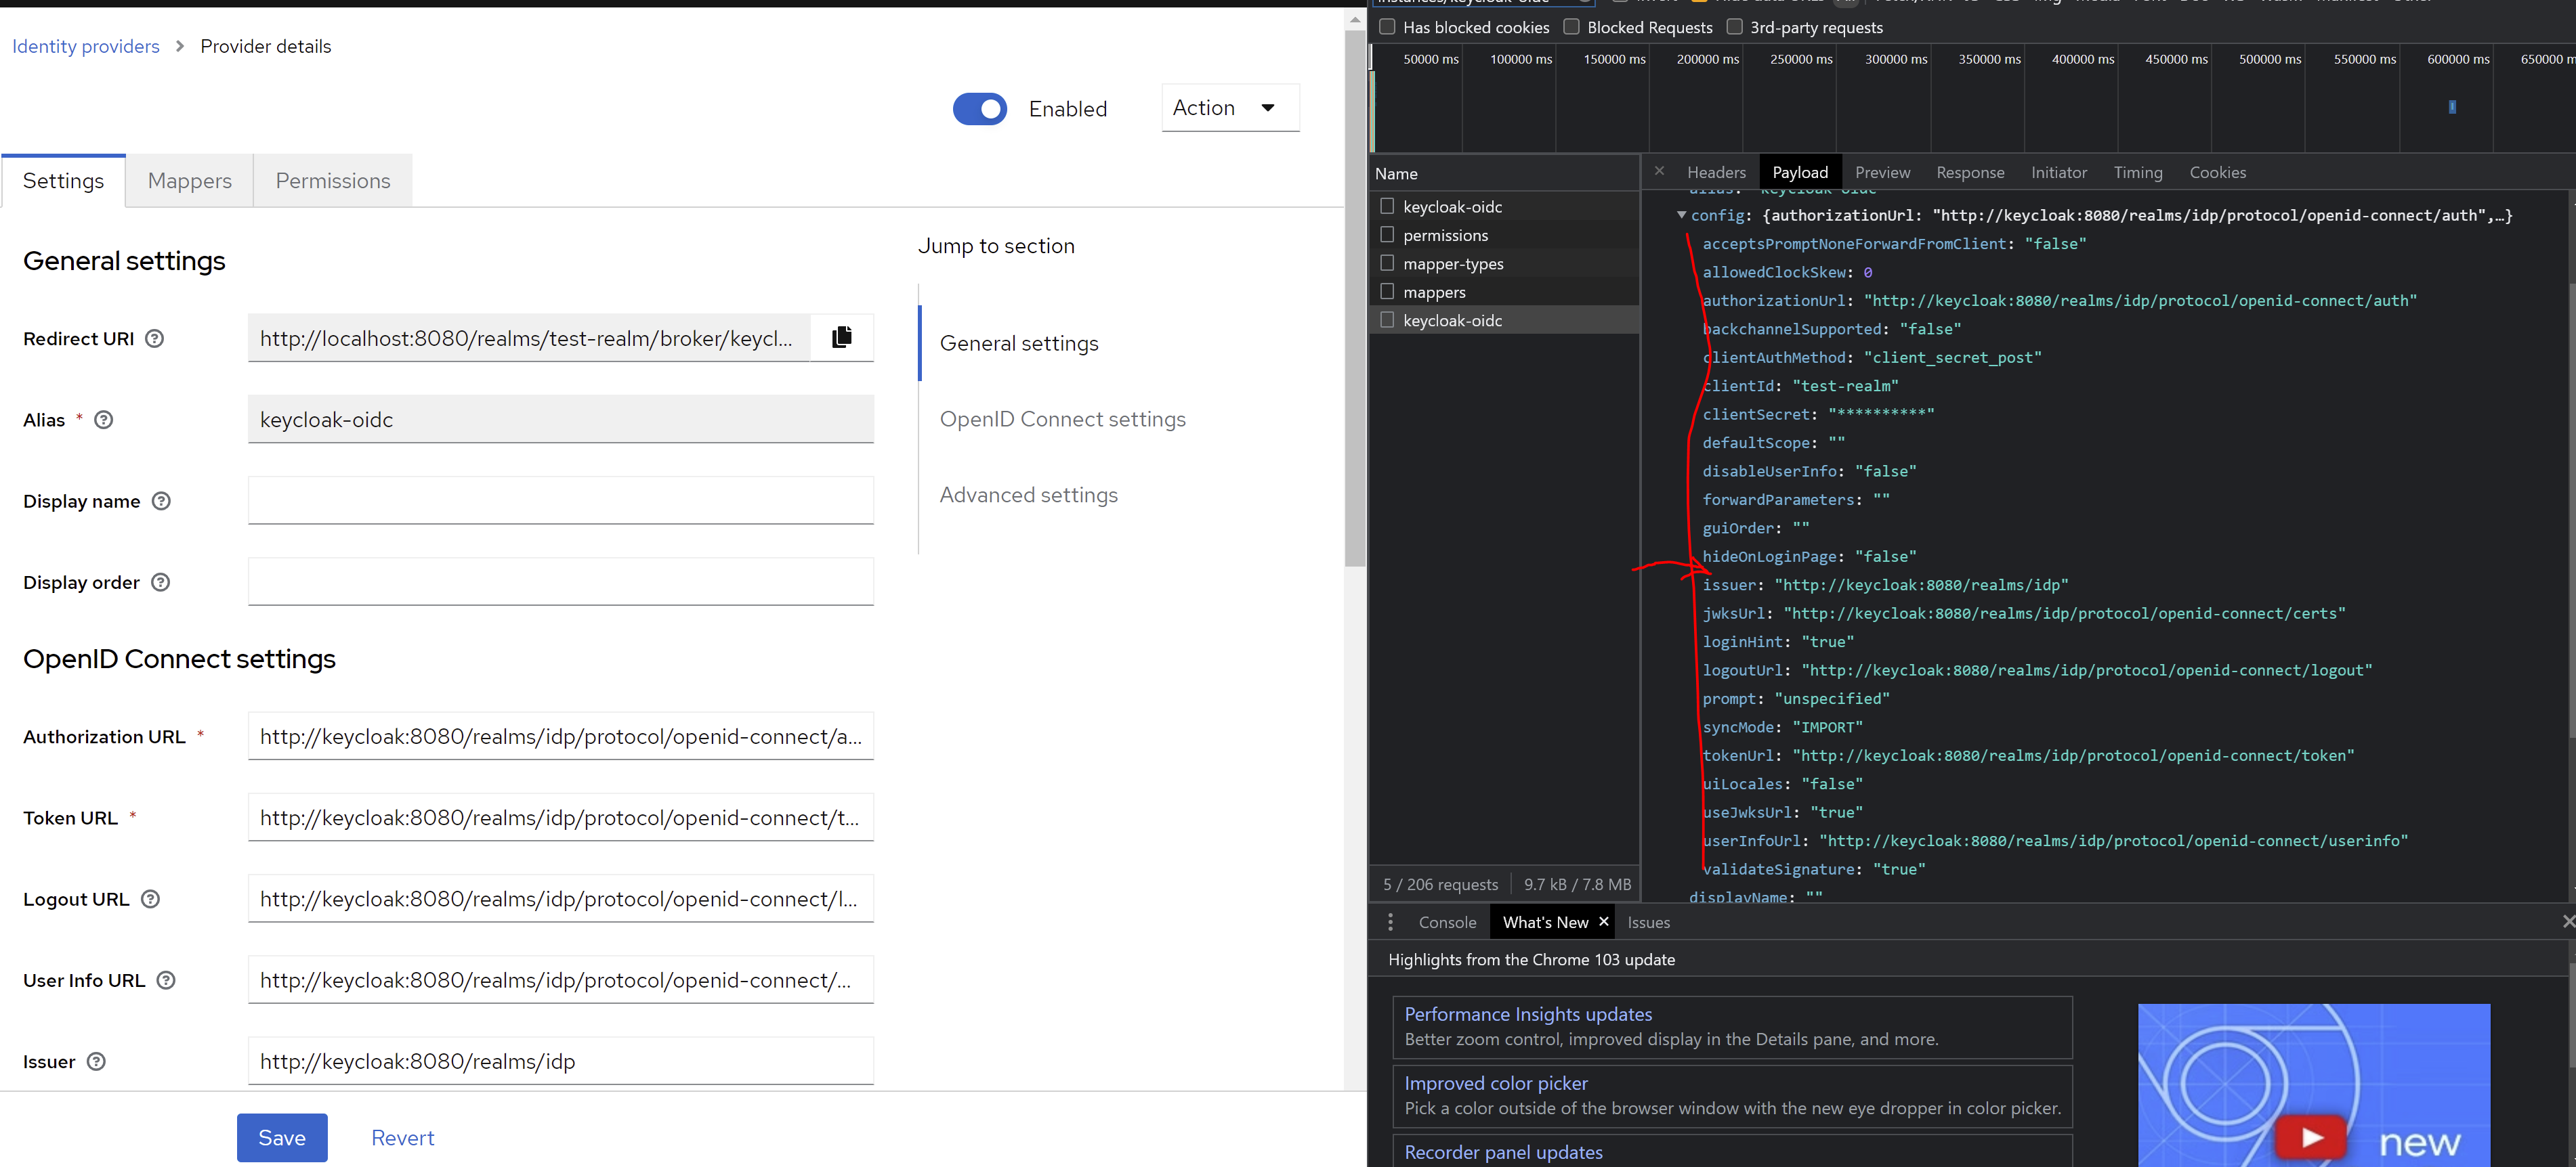
Task: Open the Issuer field help tooltip
Action: 96,1061
